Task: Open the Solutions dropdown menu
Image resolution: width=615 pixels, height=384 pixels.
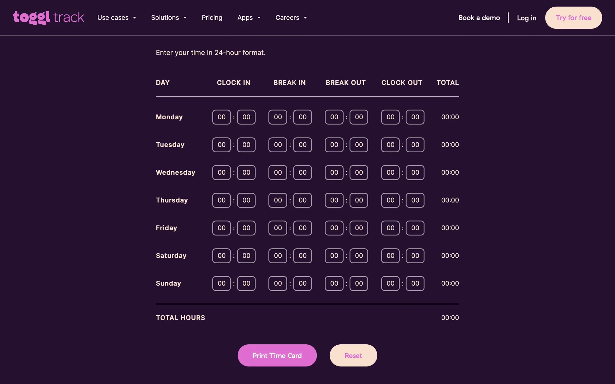Action: pyautogui.click(x=169, y=18)
